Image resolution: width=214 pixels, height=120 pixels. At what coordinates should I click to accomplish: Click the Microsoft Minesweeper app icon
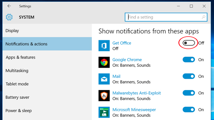click(x=104, y=112)
